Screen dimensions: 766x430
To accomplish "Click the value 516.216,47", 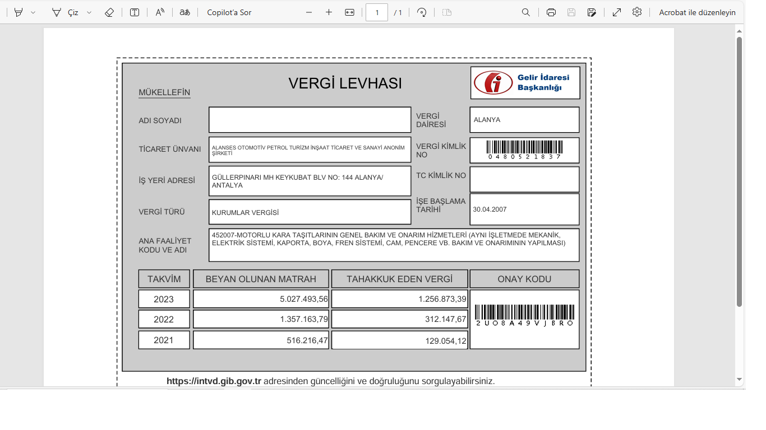I will pos(307,340).
